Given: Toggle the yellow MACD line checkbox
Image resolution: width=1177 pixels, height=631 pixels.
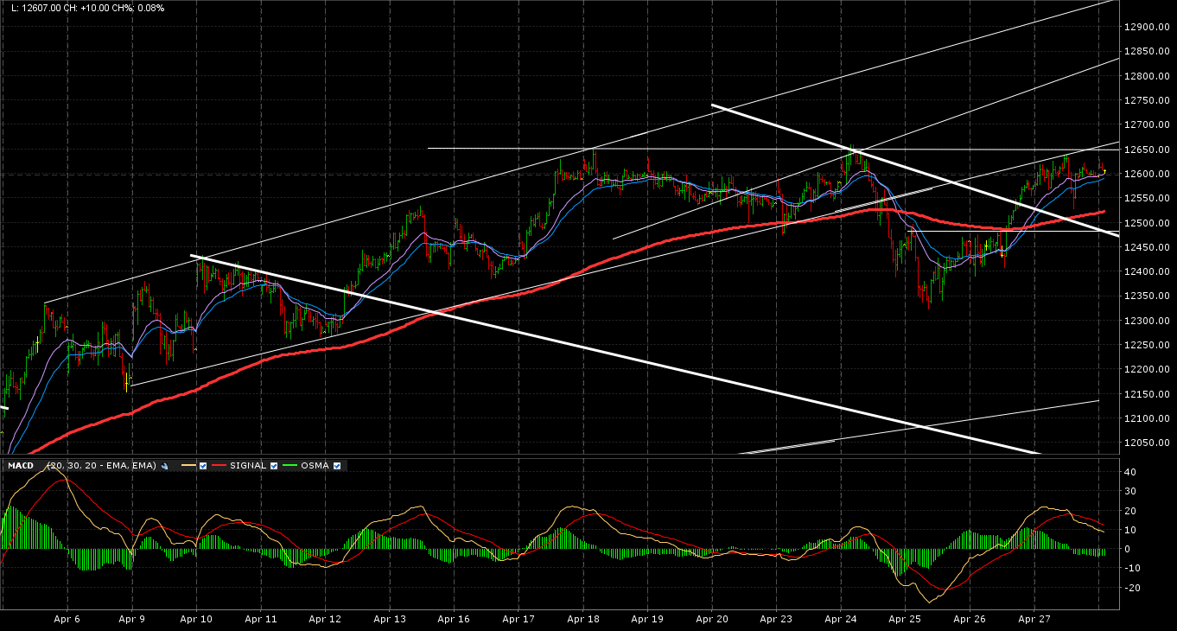Looking at the screenshot, I should pos(202,466).
